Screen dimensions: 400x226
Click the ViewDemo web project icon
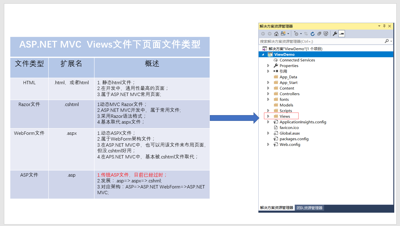[x=270, y=55]
